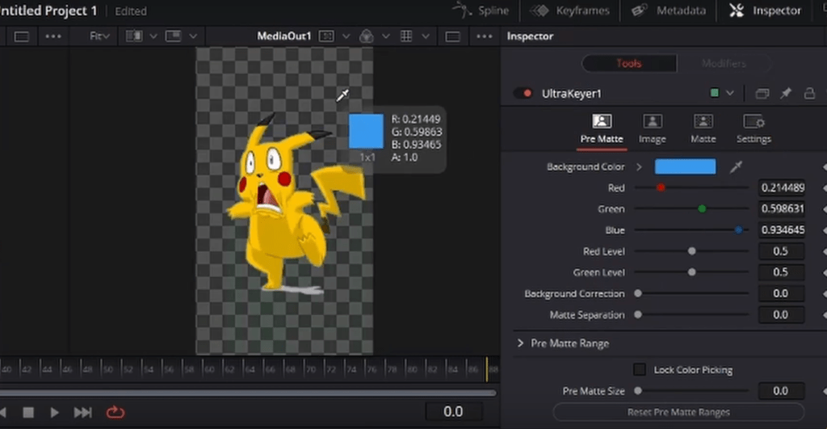827x429 pixels.
Task: Expand the Background Color disclosure arrow
Action: [x=640, y=166]
